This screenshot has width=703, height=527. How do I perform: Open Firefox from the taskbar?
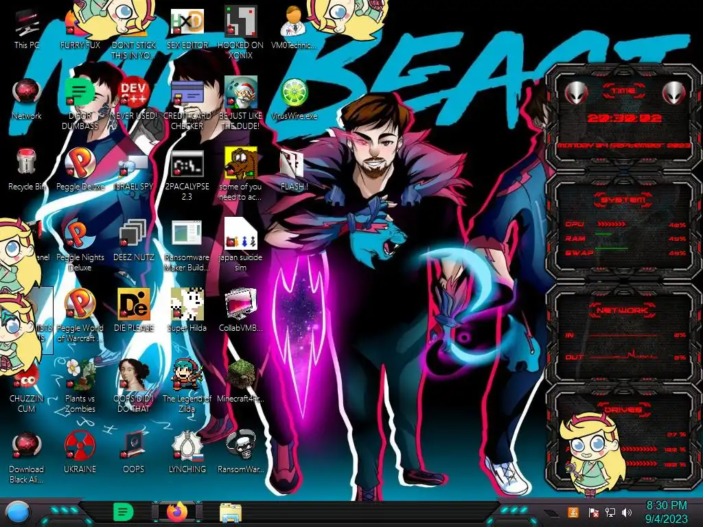pos(177,512)
